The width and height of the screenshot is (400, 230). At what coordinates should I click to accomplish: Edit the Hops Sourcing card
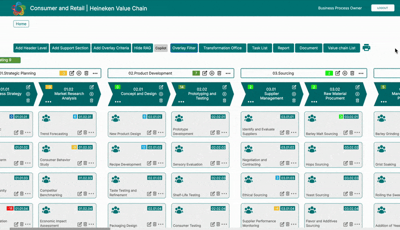(345, 163)
